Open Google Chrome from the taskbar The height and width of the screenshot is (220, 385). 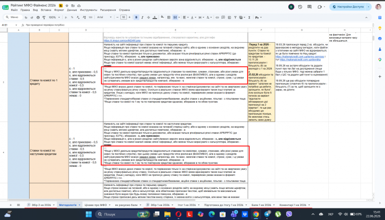click(256, 214)
